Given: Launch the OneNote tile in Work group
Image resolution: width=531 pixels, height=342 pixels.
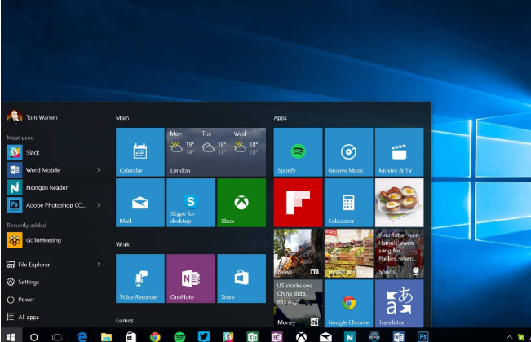Looking at the screenshot, I should [x=190, y=278].
